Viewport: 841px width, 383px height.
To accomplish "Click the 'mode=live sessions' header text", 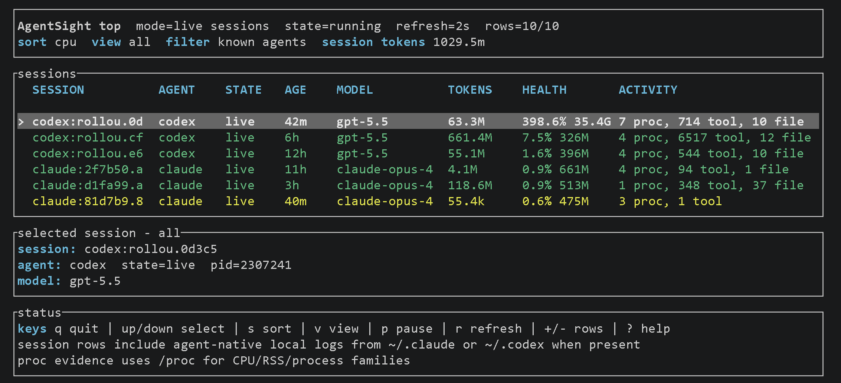I will [202, 26].
